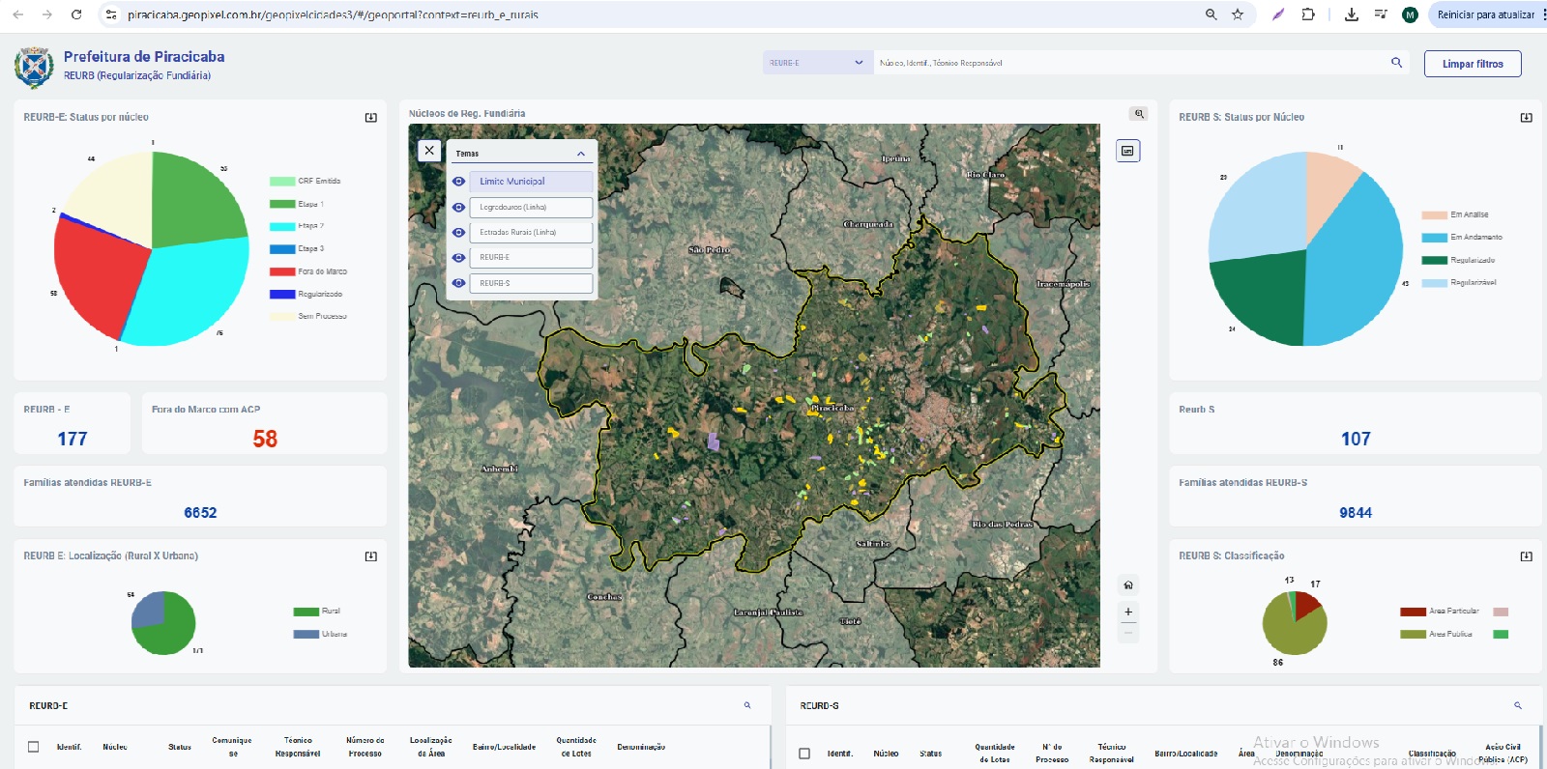1547x769 pixels.
Task: Select the REURB-E layer entry
Action: coord(531,258)
